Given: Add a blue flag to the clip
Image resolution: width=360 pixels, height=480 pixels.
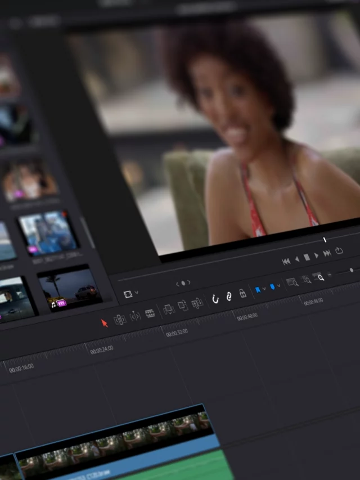Looking at the screenshot, I should (x=258, y=290).
